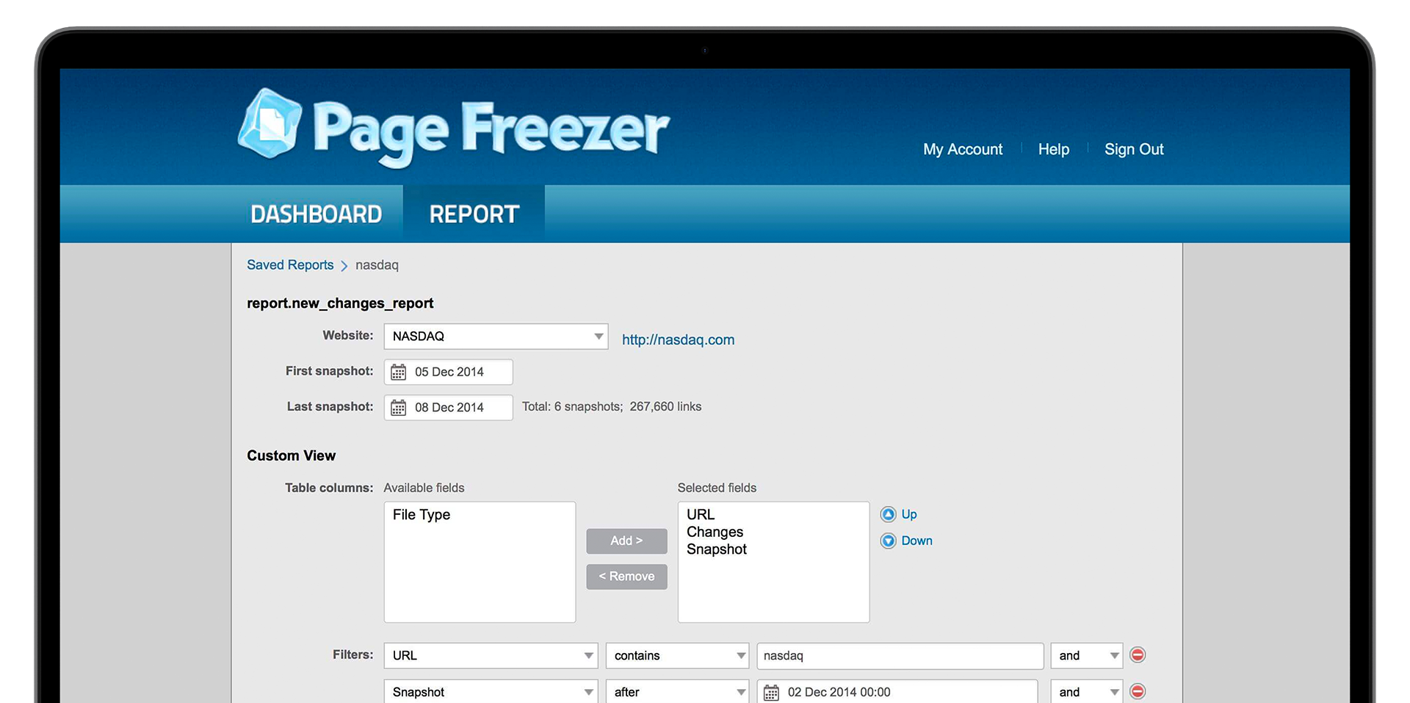Open the URL filter field dropdown
The height and width of the screenshot is (703, 1410).
coord(491,655)
